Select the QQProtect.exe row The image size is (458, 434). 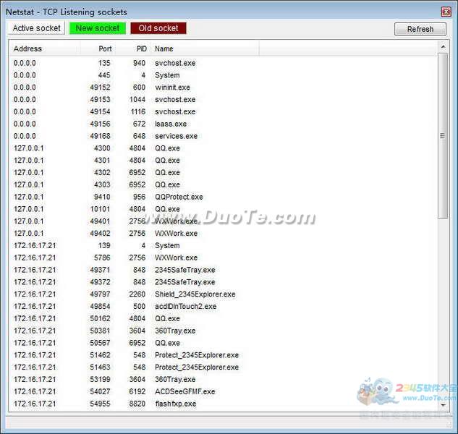tap(179, 197)
